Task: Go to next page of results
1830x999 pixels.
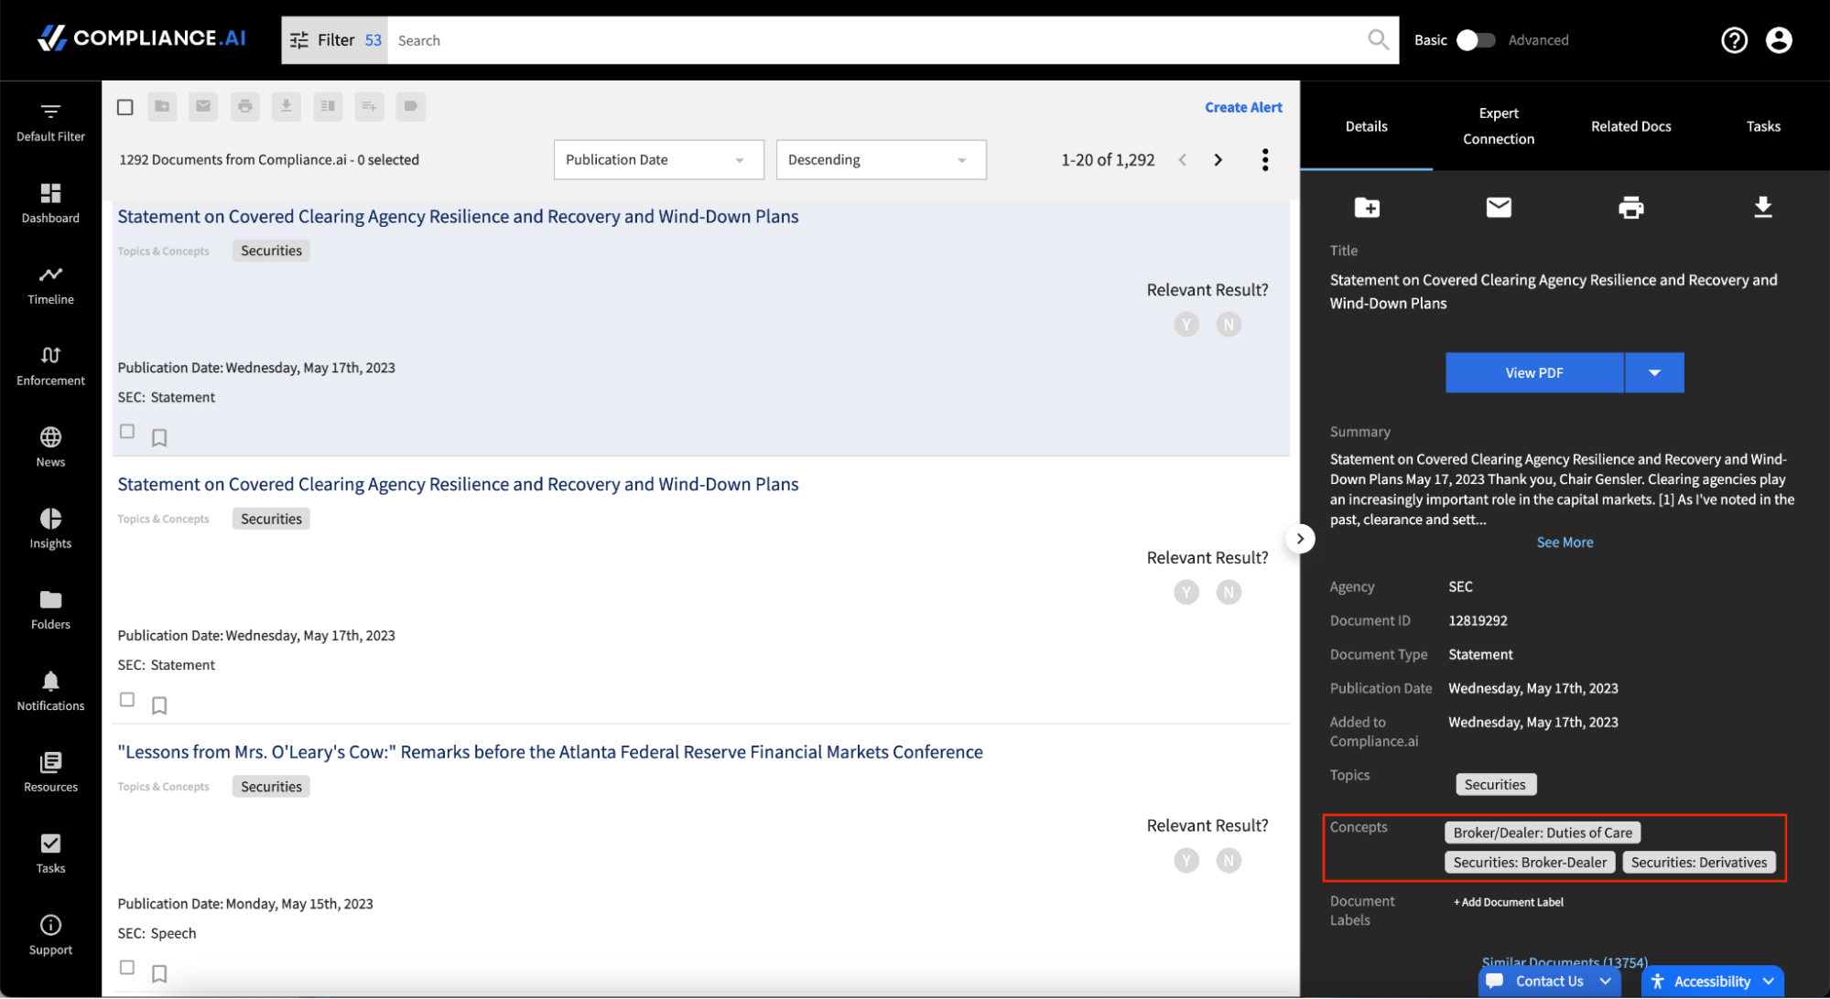Action: click(x=1218, y=160)
